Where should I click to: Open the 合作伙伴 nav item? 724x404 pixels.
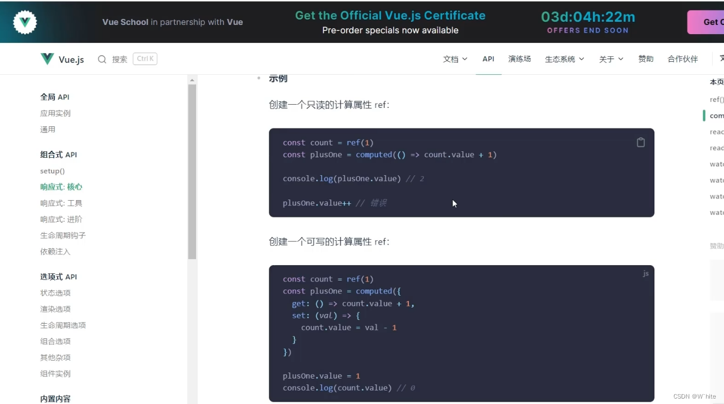[x=683, y=59]
